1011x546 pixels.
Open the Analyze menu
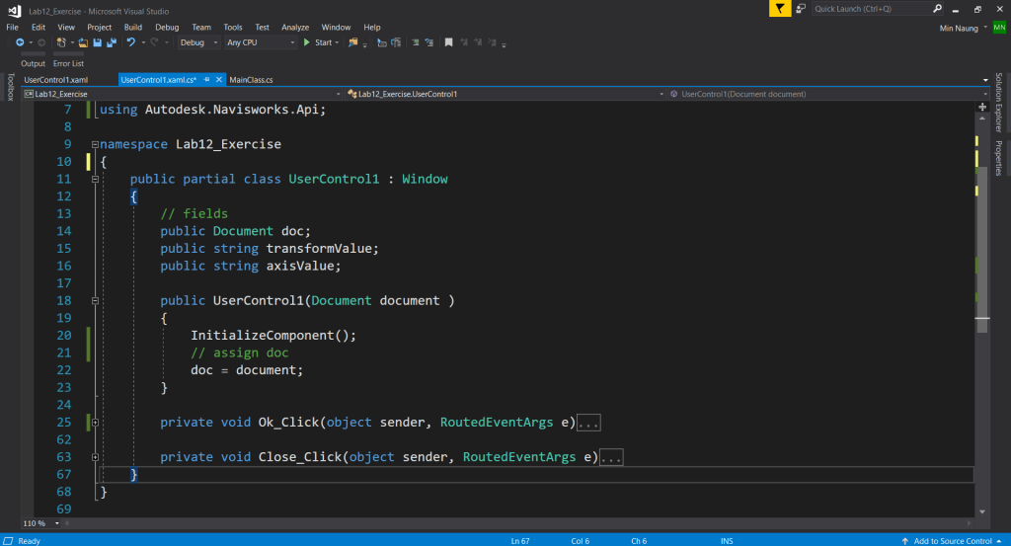tap(295, 28)
